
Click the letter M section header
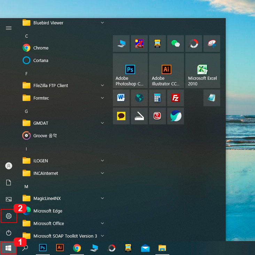[26, 186]
